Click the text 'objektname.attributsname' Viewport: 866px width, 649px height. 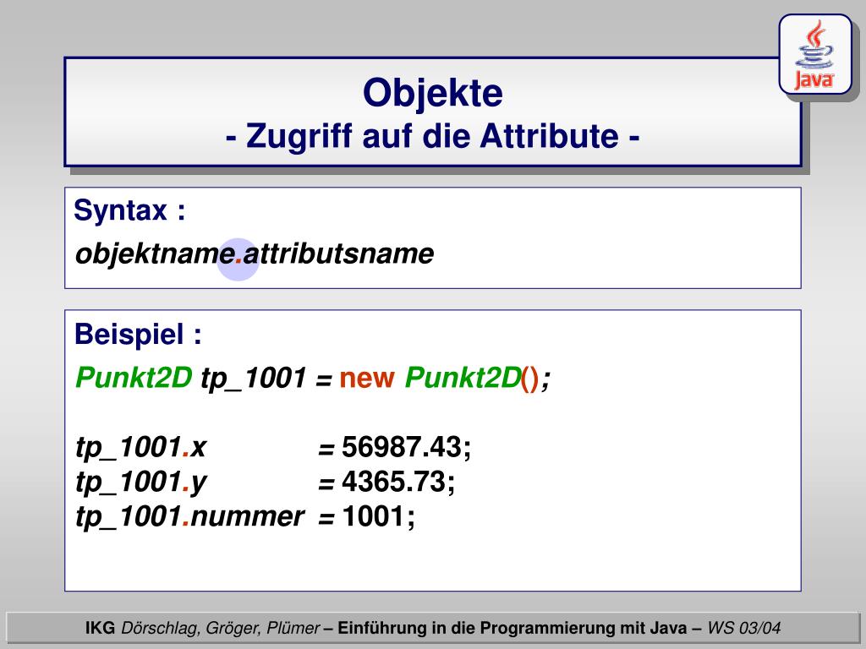coord(254,254)
